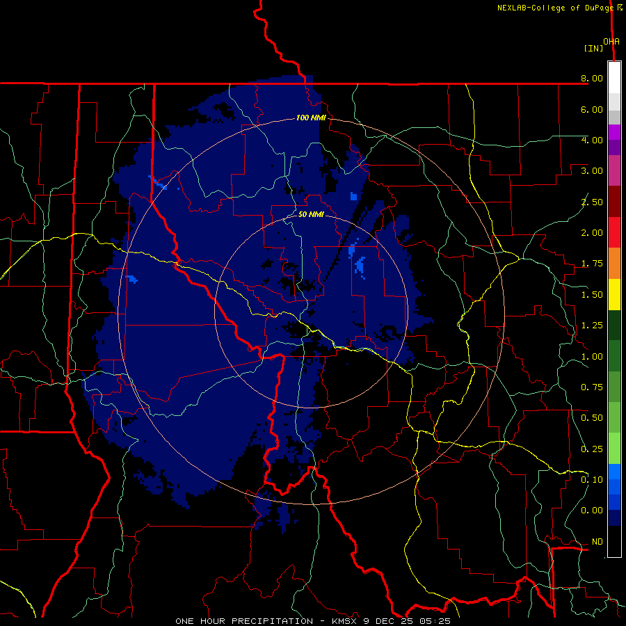This screenshot has height=626, width=626.
Task: Pick the bright blue color bar segment
Action: [614, 472]
